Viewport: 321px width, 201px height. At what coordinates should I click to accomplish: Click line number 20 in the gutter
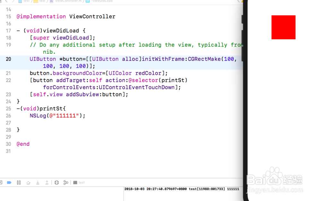pyautogui.click(x=8, y=59)
